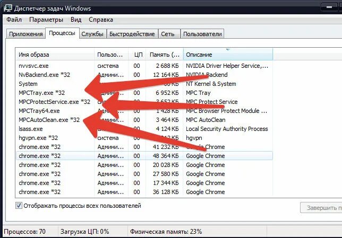The height and width of the screenshot is (238, 342).
Task: Select the NvBackend.exe *32 process
Action: point(144,75)
